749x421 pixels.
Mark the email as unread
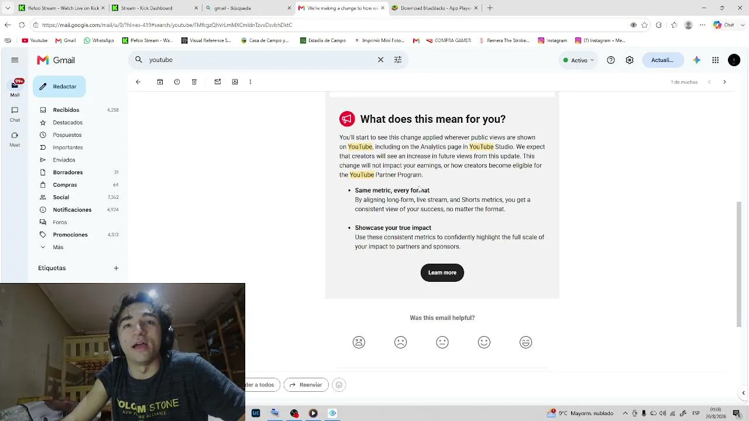[218, 82]
